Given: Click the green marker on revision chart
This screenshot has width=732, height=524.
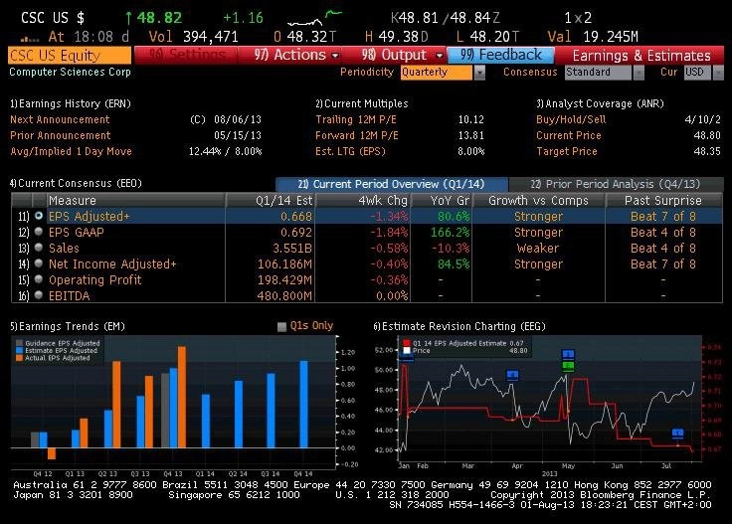Looking at the screenshot, I should (x=568, y=366).
